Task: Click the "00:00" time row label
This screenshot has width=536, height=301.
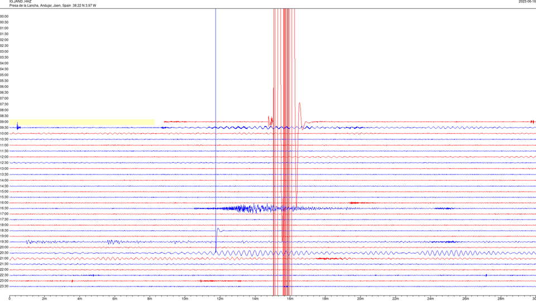Action: (x=4, y=16)
